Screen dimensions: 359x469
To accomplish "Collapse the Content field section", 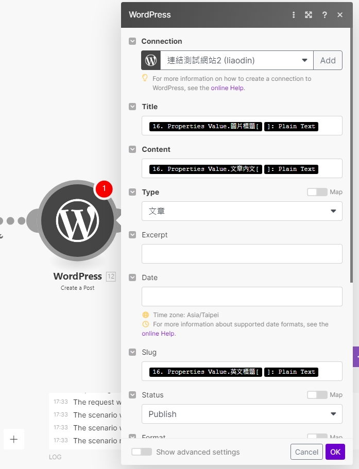I will 132,149.
